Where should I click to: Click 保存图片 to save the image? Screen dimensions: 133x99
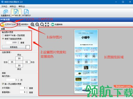[x=23, y=24]
